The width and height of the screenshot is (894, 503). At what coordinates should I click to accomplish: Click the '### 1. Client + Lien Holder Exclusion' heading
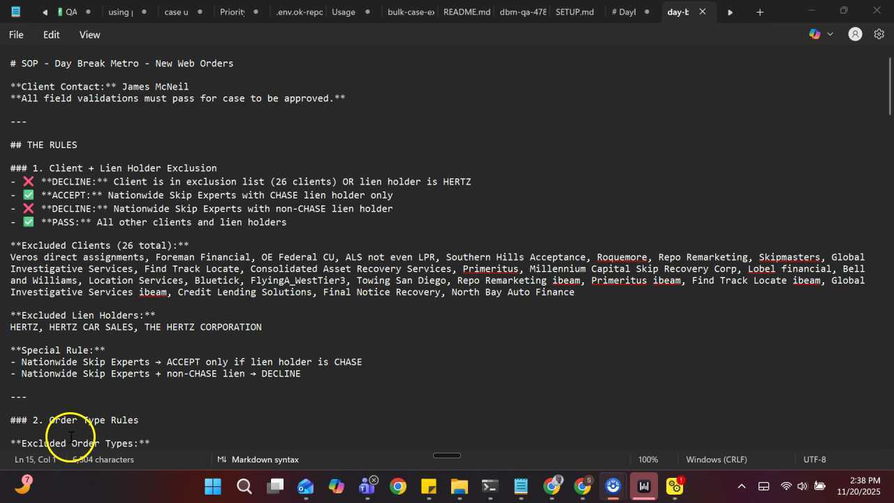113,168
